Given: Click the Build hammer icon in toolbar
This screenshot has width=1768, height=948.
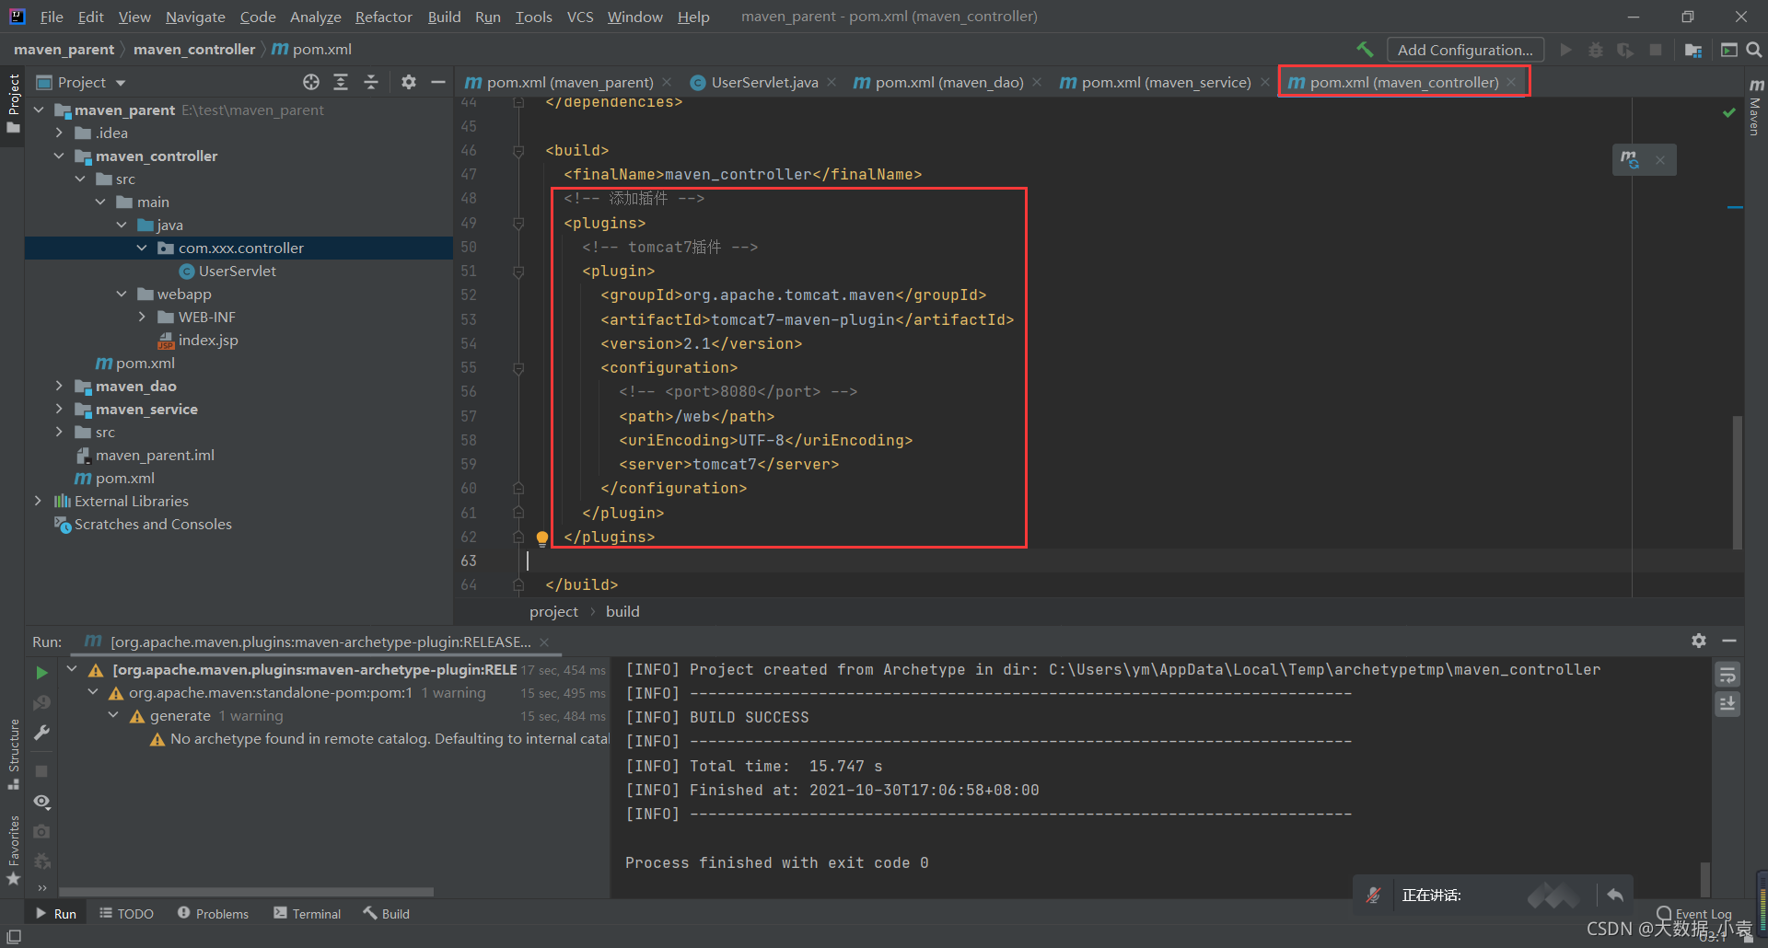Looking at the screenshot, I should pos(1365,50).
